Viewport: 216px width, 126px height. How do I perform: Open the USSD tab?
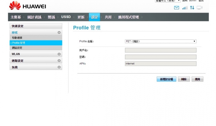[66, 17]
